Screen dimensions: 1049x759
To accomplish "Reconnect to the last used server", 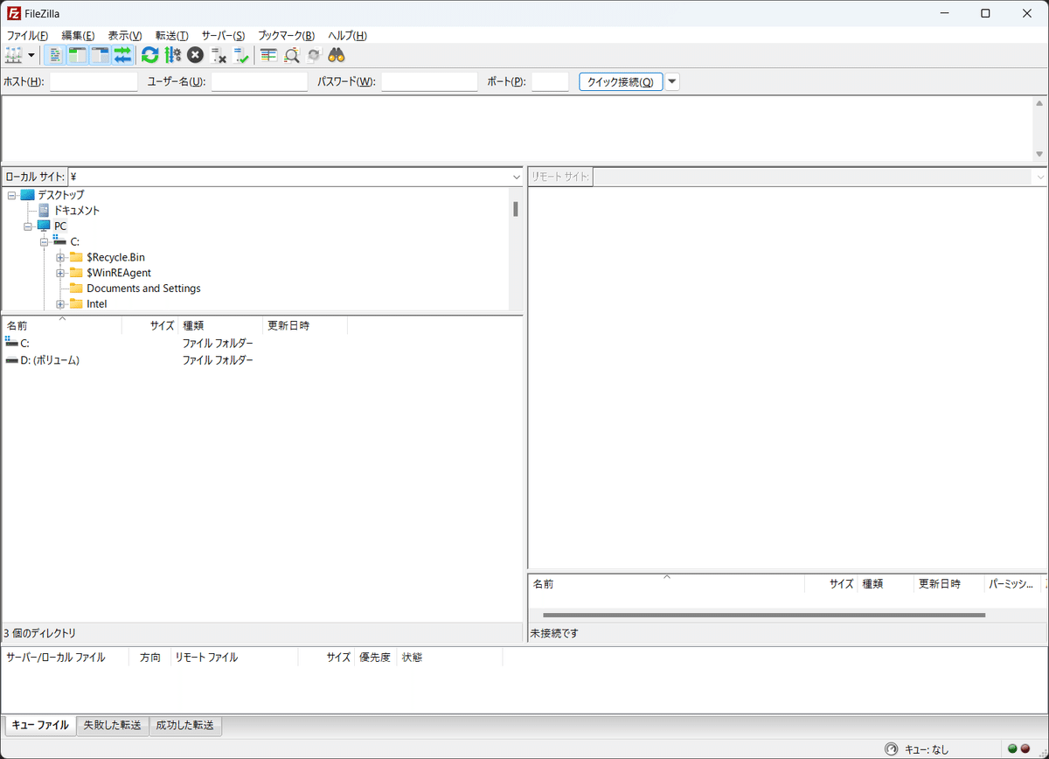I will (x=242, y=55).
